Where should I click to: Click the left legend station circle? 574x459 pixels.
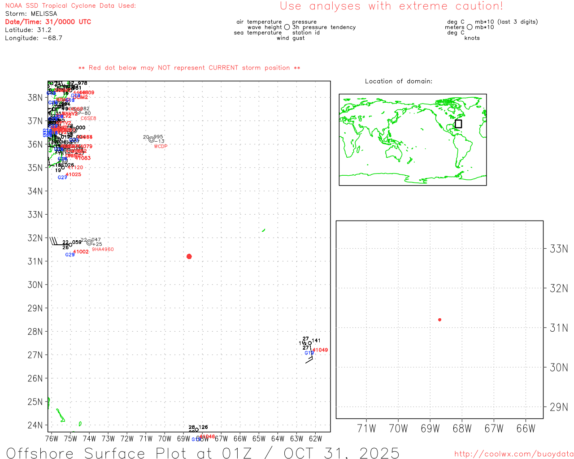click(287, 27)
